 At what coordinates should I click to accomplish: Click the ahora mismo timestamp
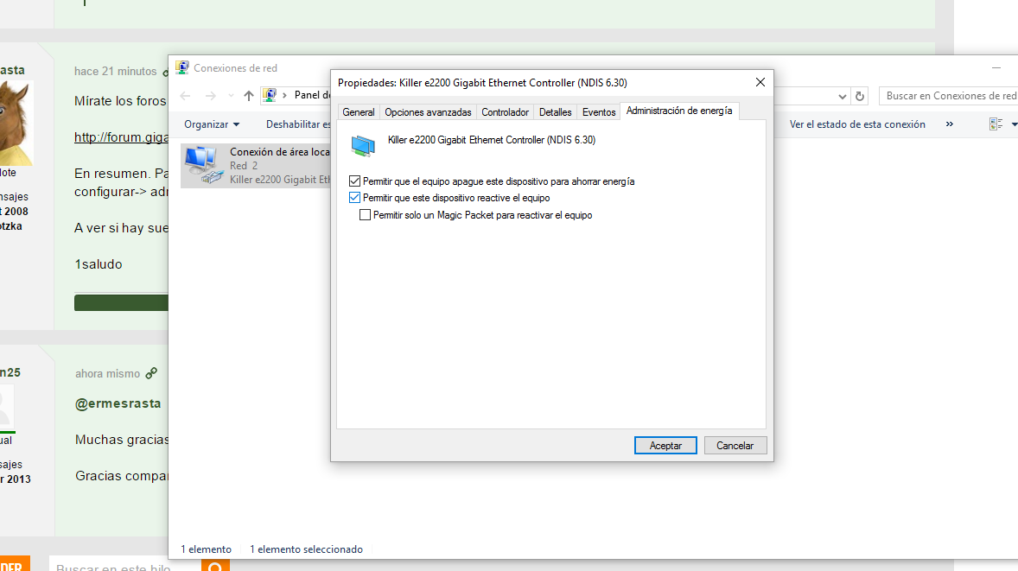coord(108,374)
